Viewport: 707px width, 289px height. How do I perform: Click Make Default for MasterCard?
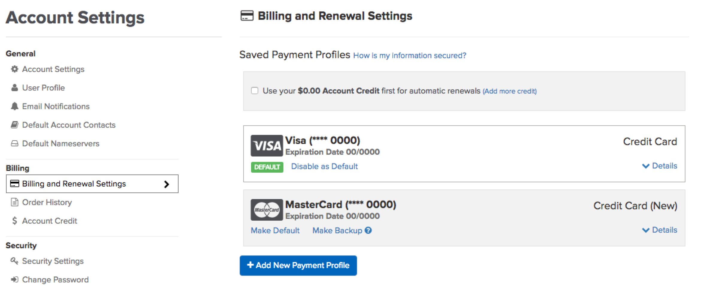(x=275, y=231)
